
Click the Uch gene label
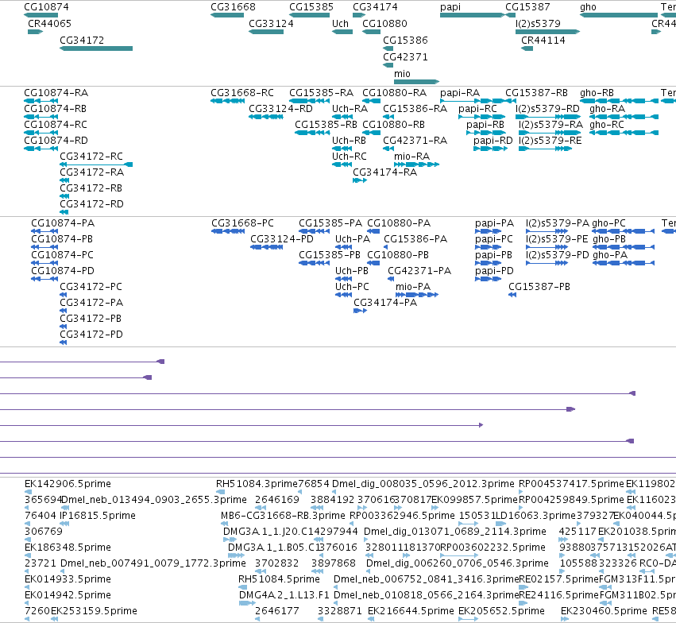pyautogui.click(x=340, y=24)
